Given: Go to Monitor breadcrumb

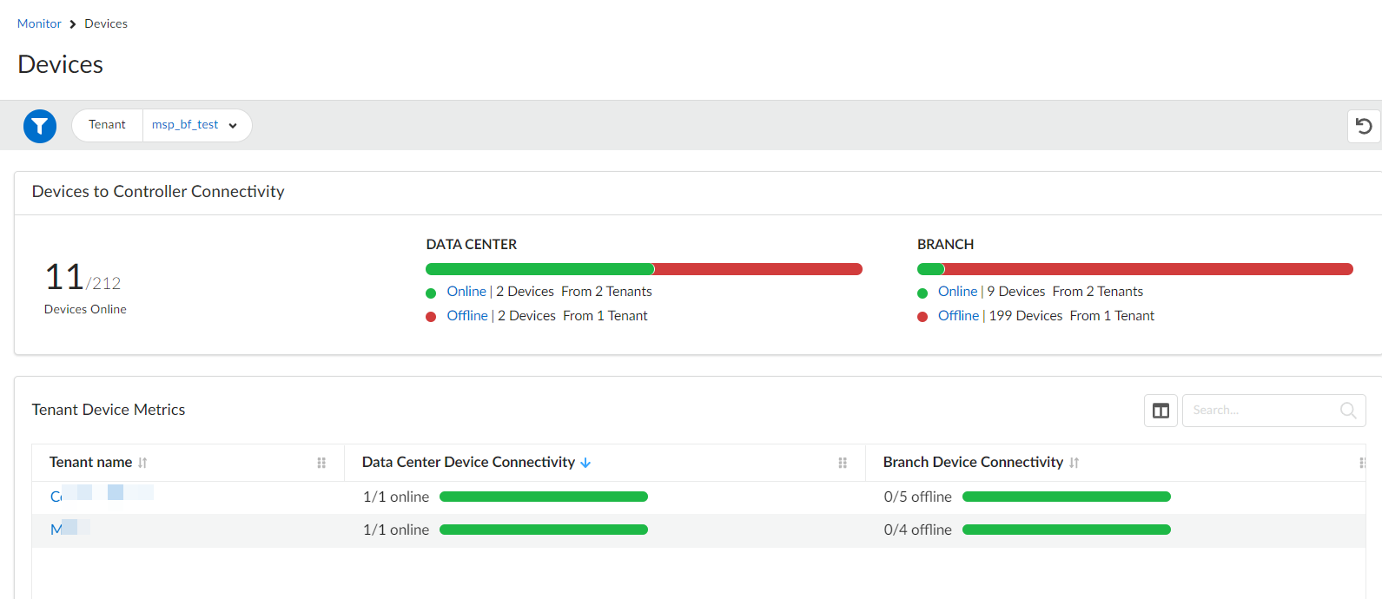Looking at the screenshot, I should pos(39,23).
